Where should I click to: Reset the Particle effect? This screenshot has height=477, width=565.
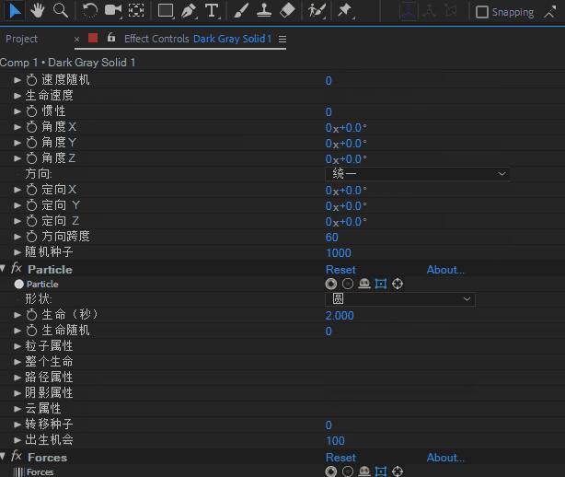tap(340, 270)
